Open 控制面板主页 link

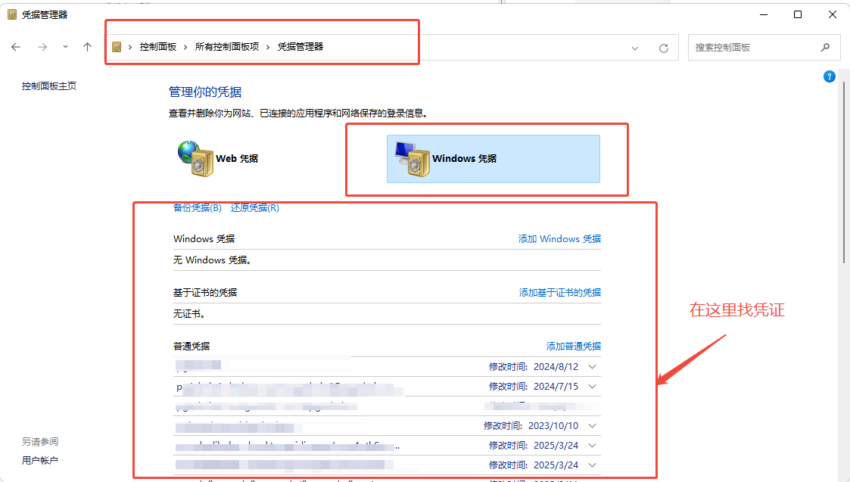click(48, 86)
